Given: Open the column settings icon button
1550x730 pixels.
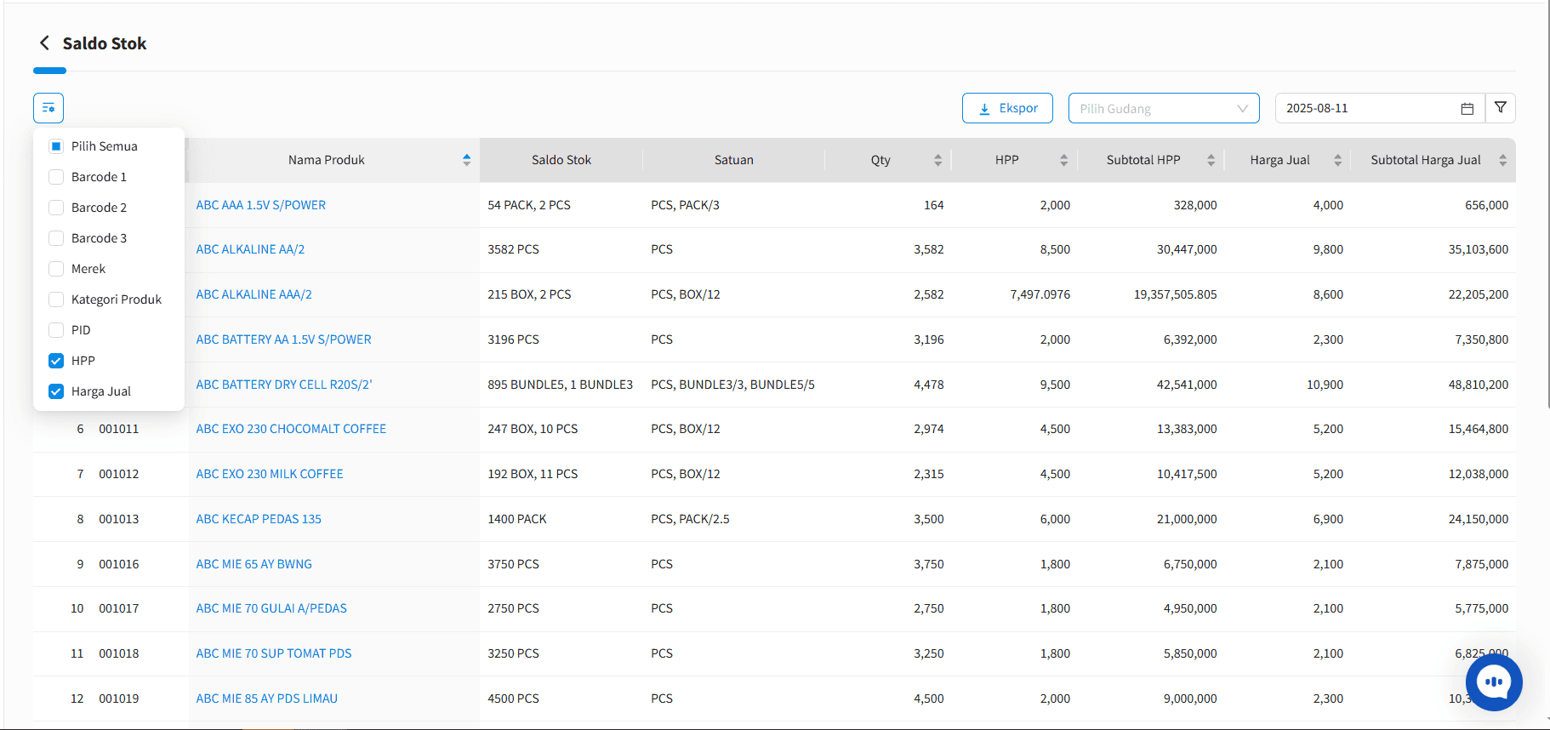Looking at the screenshot, I should coord(48,108).
